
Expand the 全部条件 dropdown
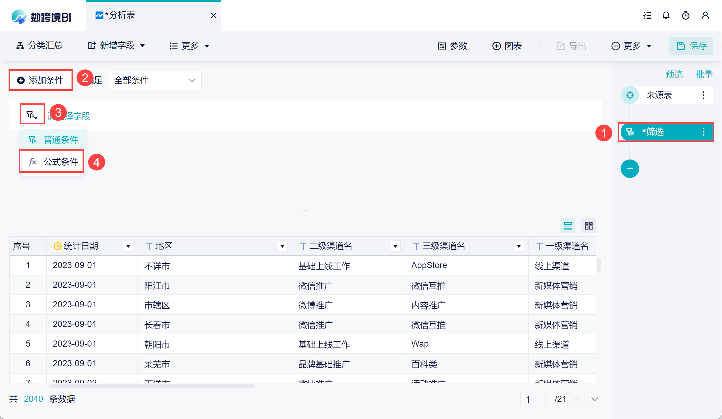click(x=155, y=80)
